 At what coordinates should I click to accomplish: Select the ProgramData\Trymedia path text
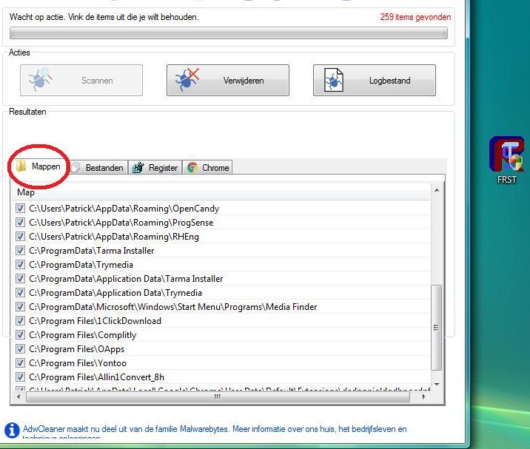click(x=81, y=265)
